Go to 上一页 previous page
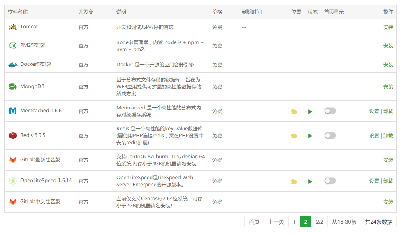Viewport: 401px width, 234px height. pyautogui.click(x=276, y=222)
